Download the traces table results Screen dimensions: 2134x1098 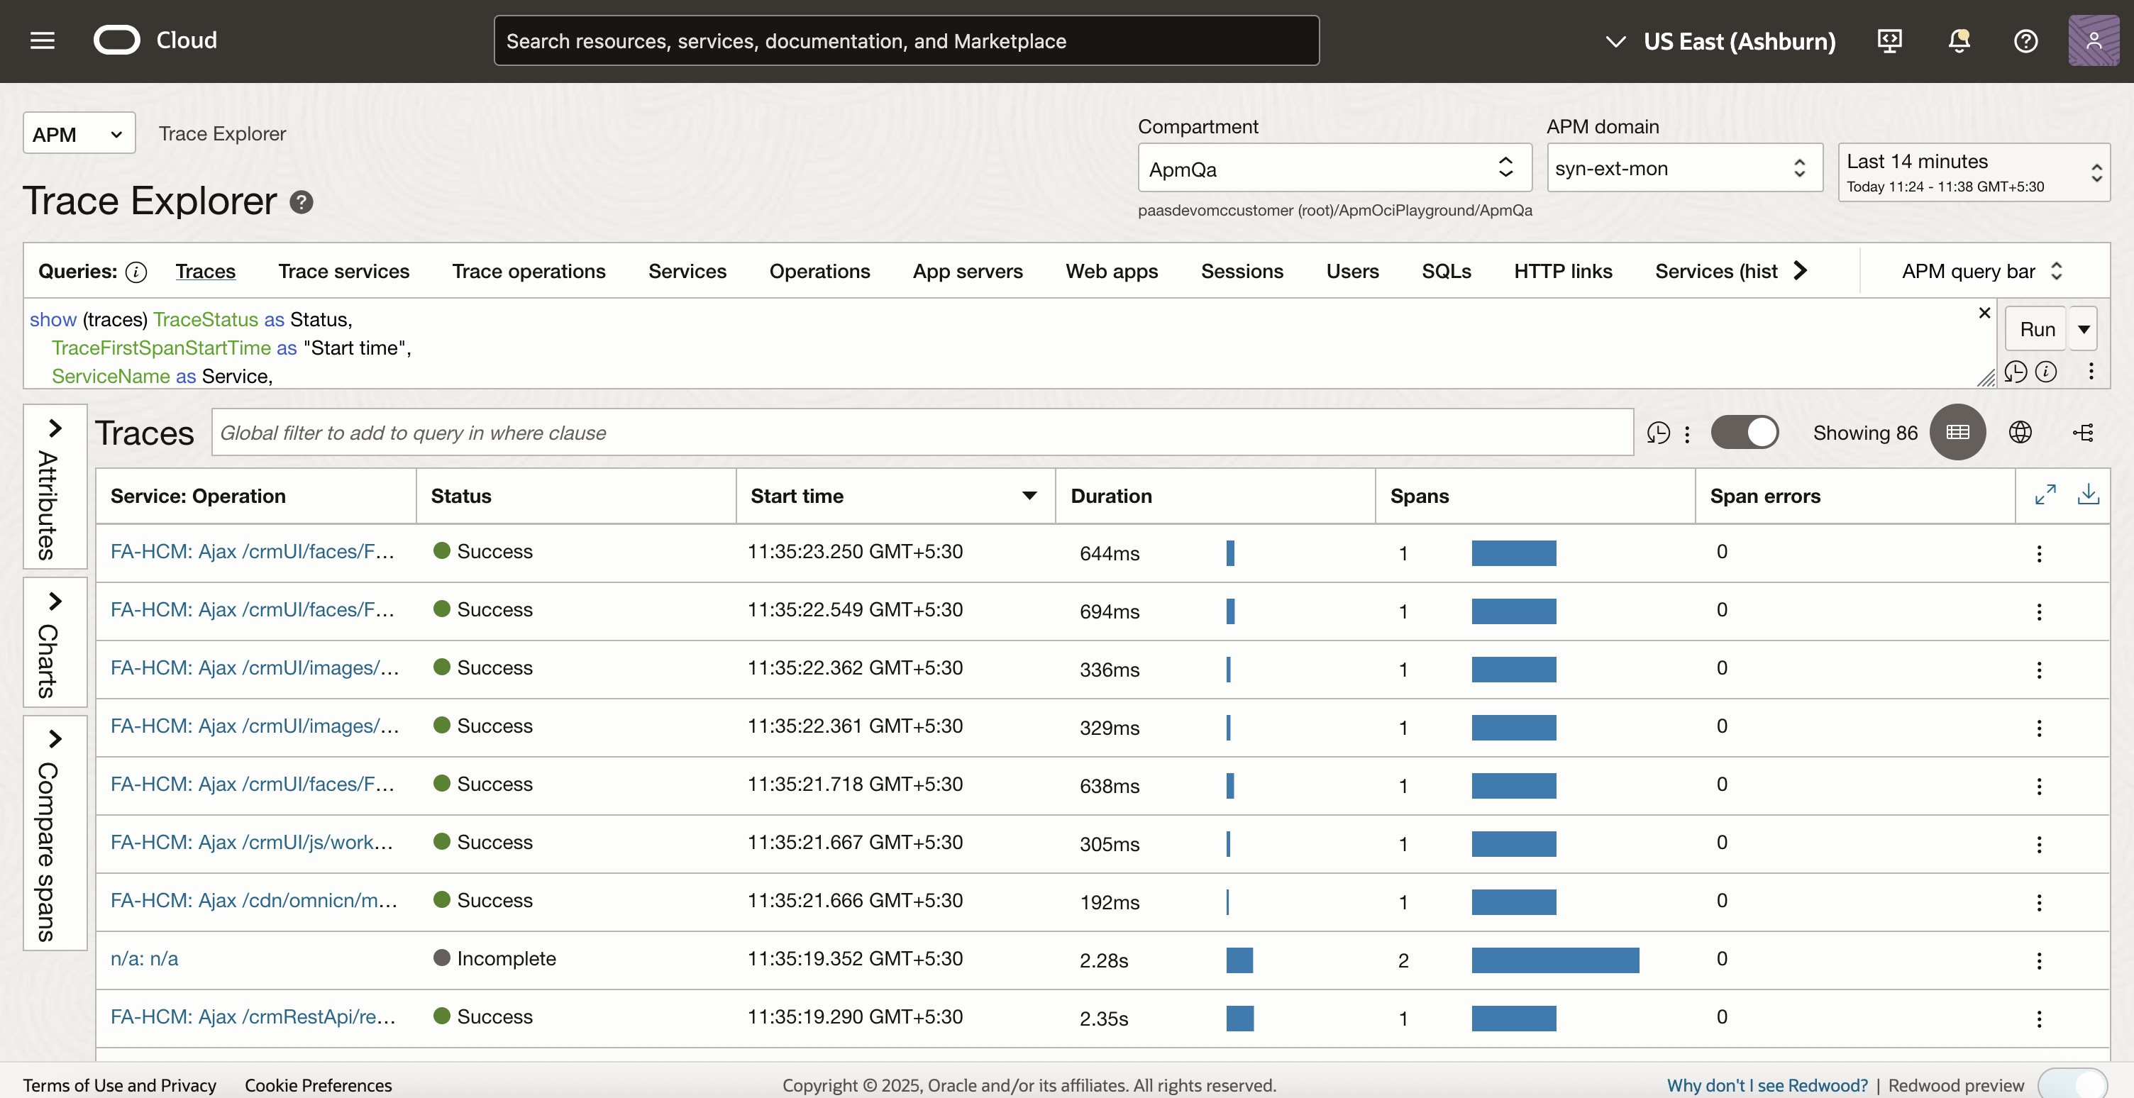pyautogui.click(x=2088, y=494)
